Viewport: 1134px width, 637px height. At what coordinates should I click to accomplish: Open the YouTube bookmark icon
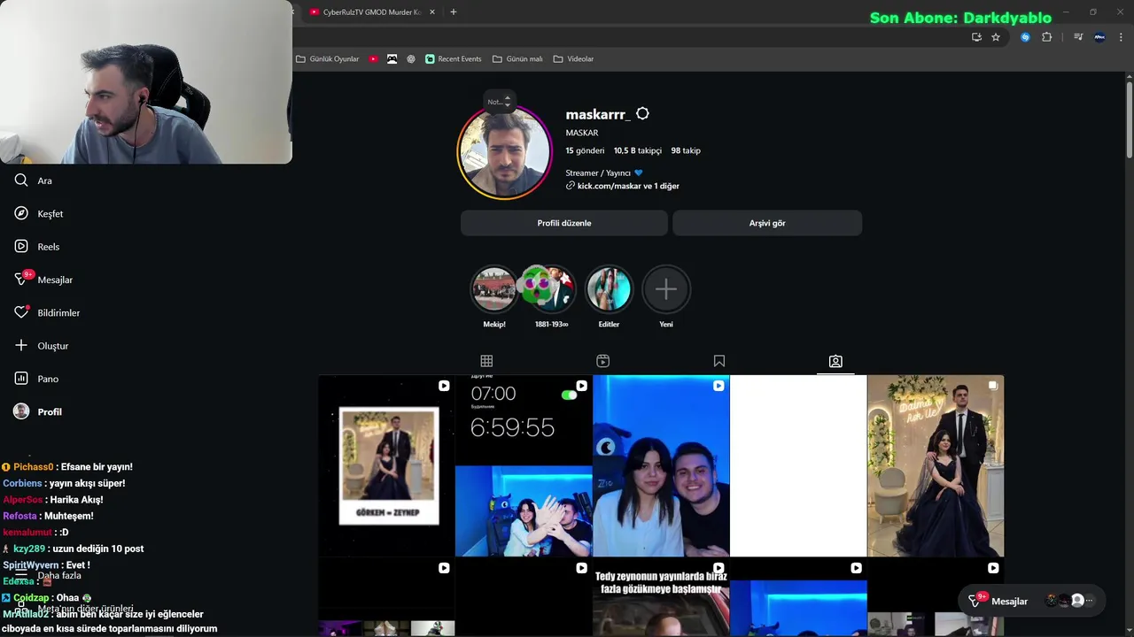(374, 59)
